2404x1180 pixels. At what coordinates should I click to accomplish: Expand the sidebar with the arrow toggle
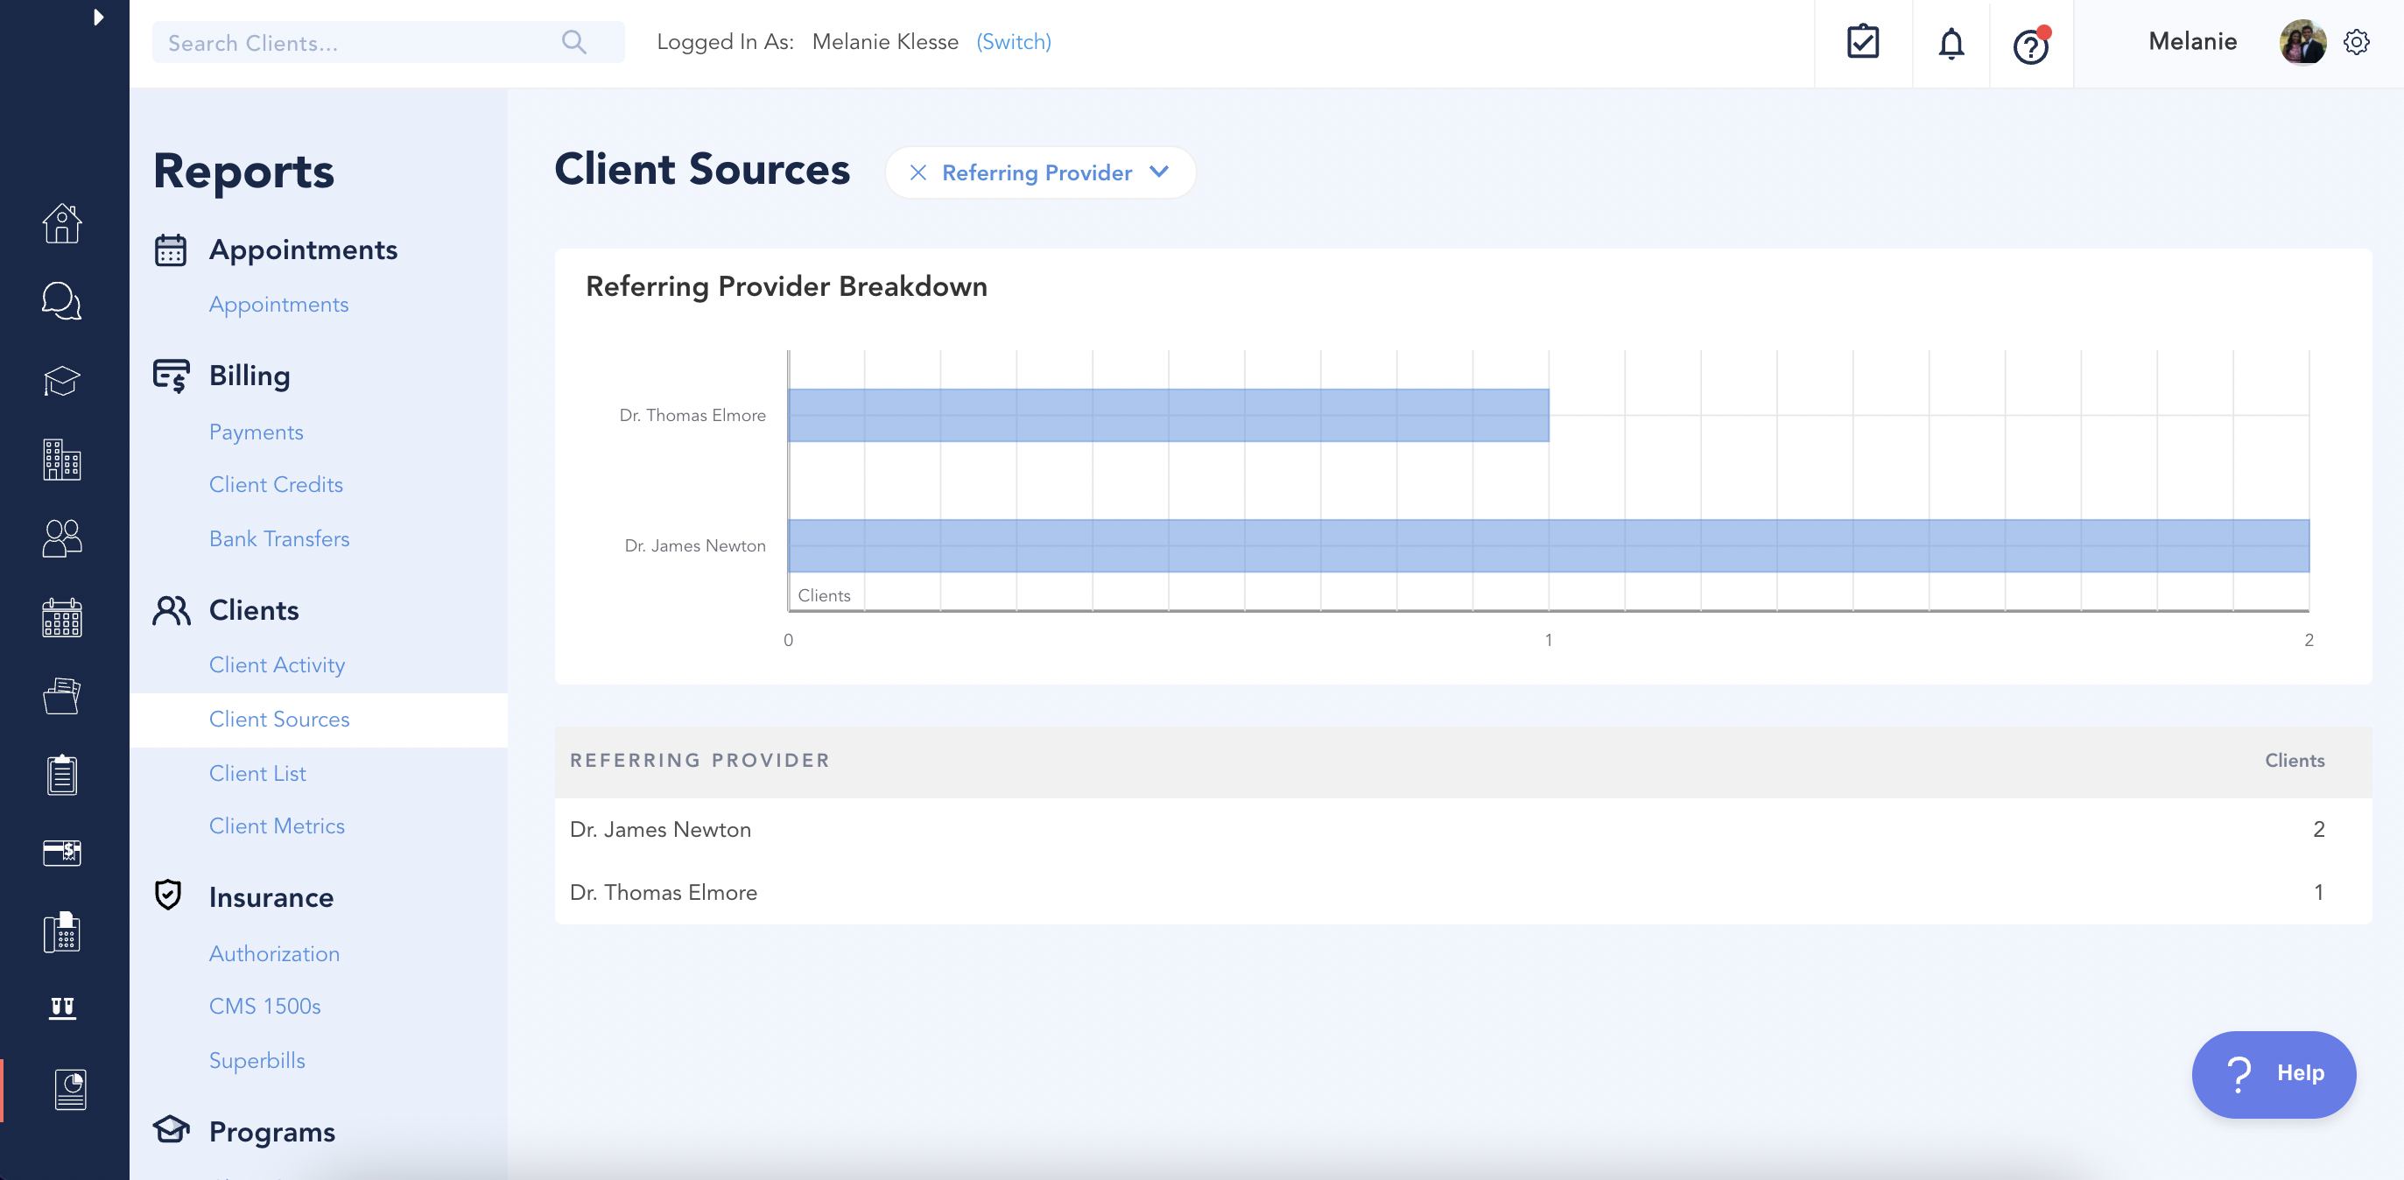(x=98, y=17)
